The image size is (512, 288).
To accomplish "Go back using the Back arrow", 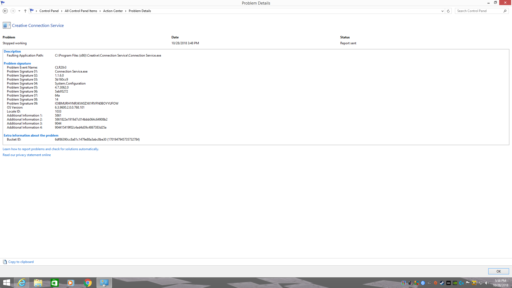I will tap(5, 11).
